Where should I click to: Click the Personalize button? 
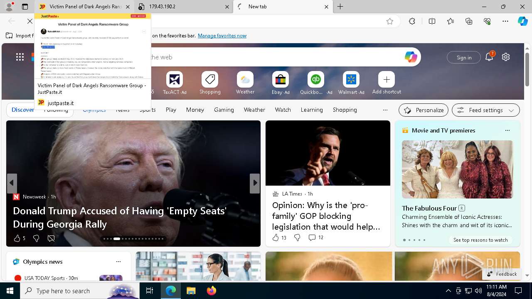pos(424,110)
